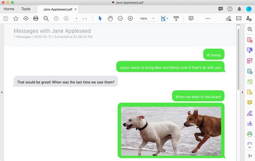Screen dimensions: 255x161
Task: Click the '7 Messages' extraction info line
Action: [x=53, y=37]
